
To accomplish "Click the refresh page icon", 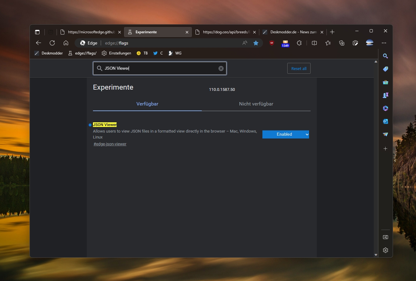I will click(52, 43).
